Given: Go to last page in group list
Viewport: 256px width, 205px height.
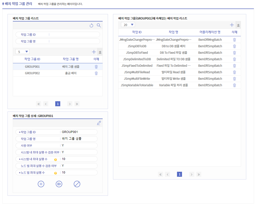Looking at the screenshot, I should pyautogui.click(x=77, y=104).
